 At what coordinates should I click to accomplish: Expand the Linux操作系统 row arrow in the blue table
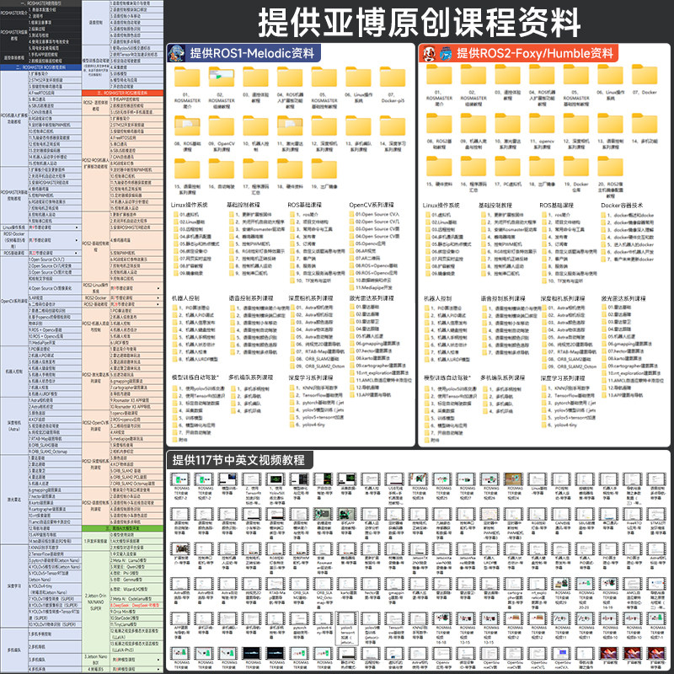point(77,227)
